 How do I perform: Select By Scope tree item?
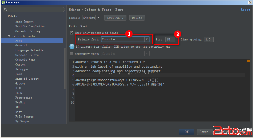point(22,121)
